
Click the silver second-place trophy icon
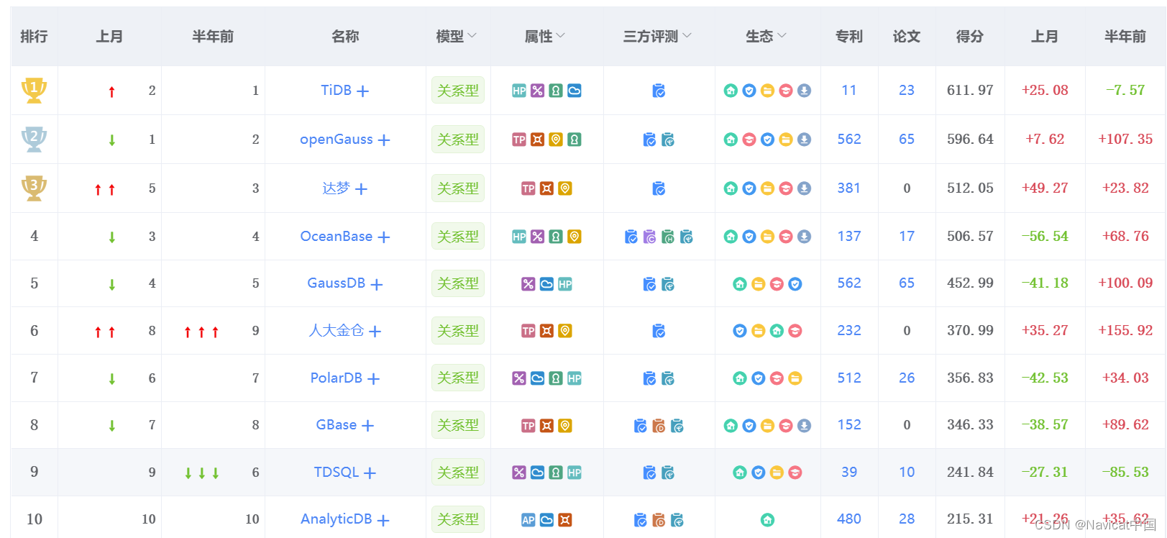(x=34, y=139)
